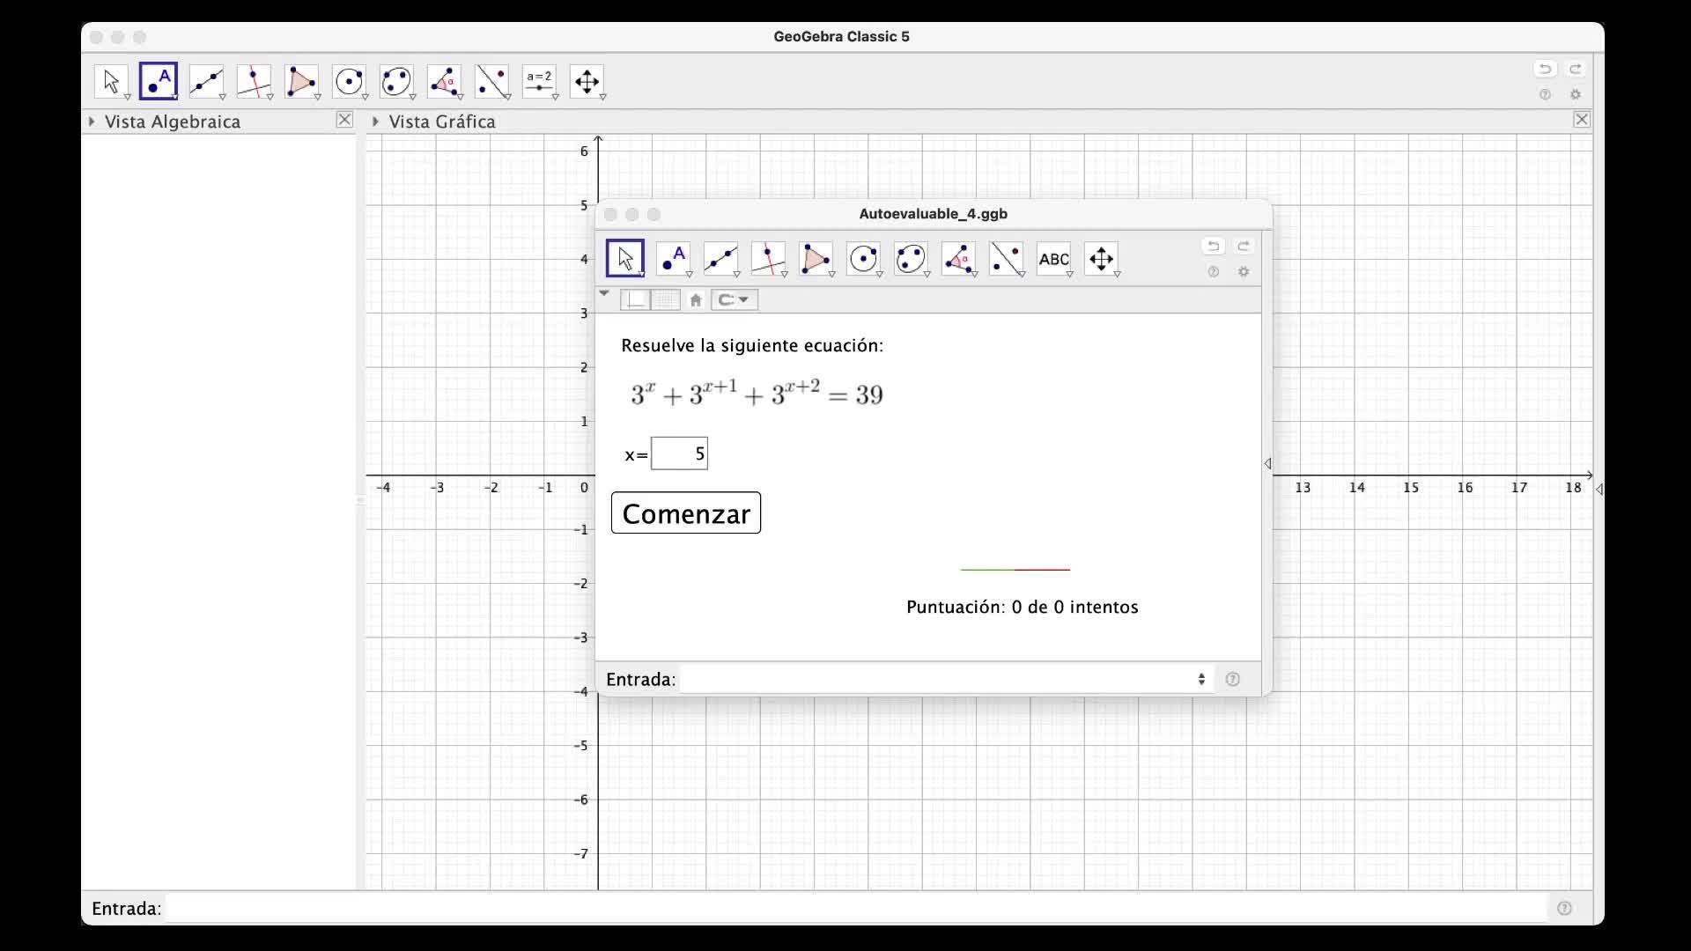Click the x= answer input box
1691x951 pixels.
(x=679, y=453)
